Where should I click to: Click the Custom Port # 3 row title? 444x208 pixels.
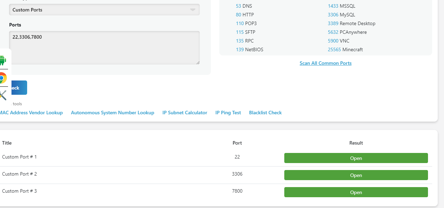pyautogui.click(x=19, y=191)
